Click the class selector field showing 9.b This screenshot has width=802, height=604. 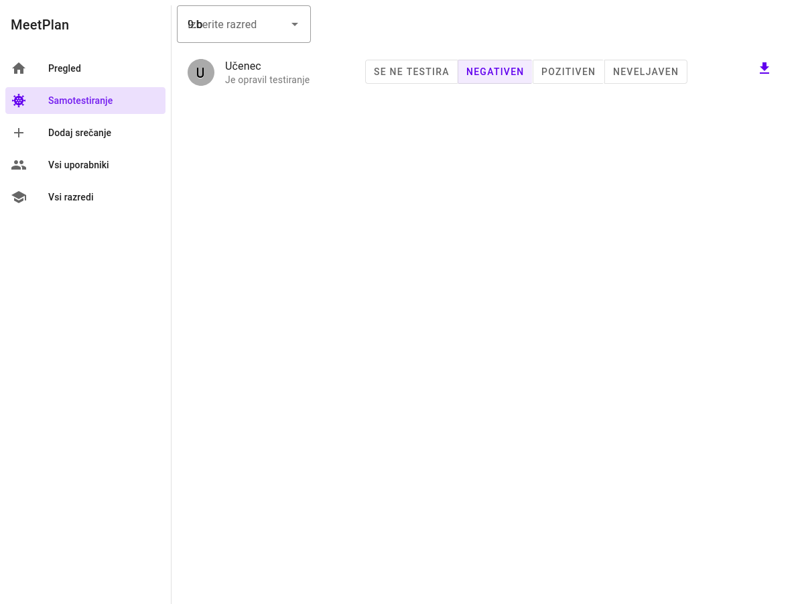coord(243,24)
